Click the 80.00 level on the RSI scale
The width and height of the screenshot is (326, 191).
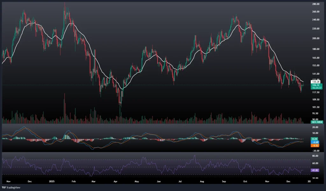pos(316,156)
